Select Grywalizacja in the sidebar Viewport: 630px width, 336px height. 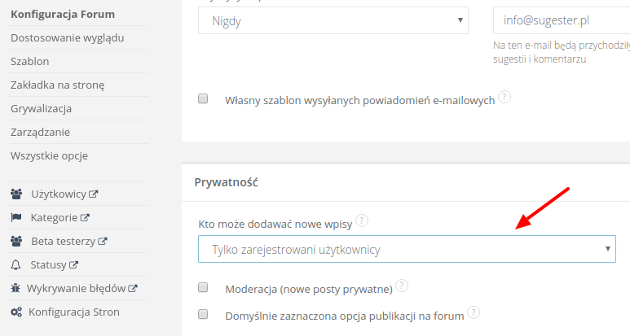tap(42, 108)
